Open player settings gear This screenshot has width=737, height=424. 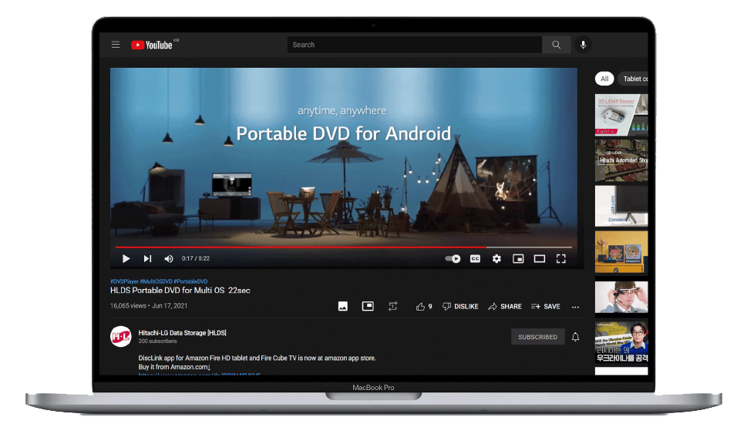tap(496, 258)
